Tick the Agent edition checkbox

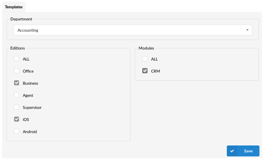coord(17,95)
